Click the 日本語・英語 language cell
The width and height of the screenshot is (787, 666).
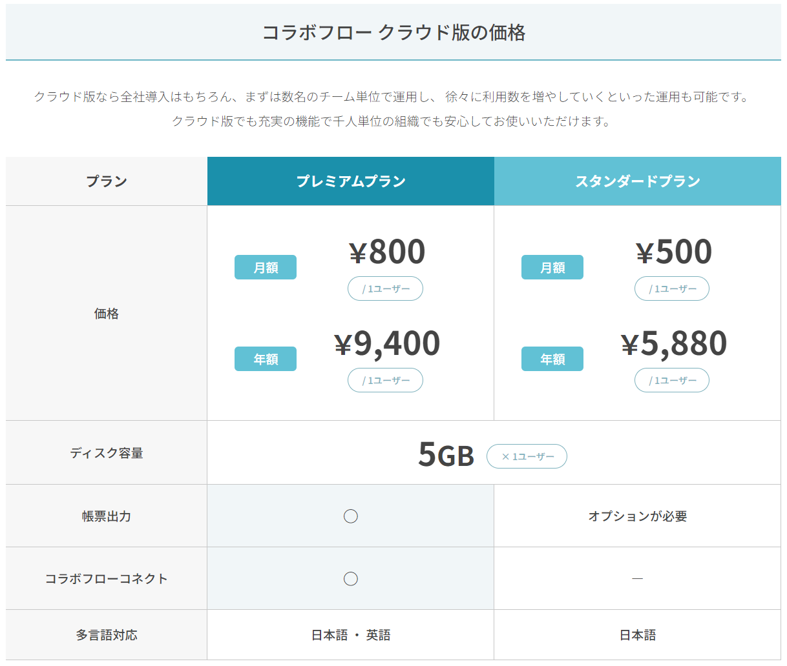351,635
